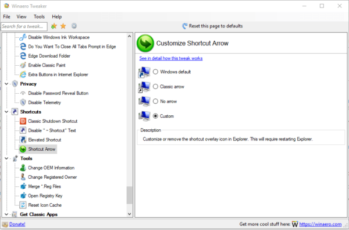This screenshot has height=230, width=349.
Task: Select Open Registry Key tree item
Action: tap(45, 196)
